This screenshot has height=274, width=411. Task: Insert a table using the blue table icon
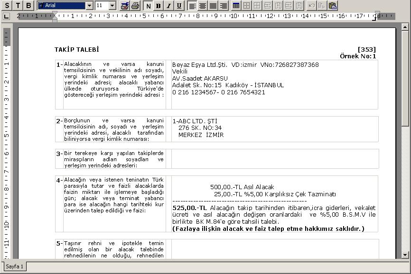(x=236, y=6)
